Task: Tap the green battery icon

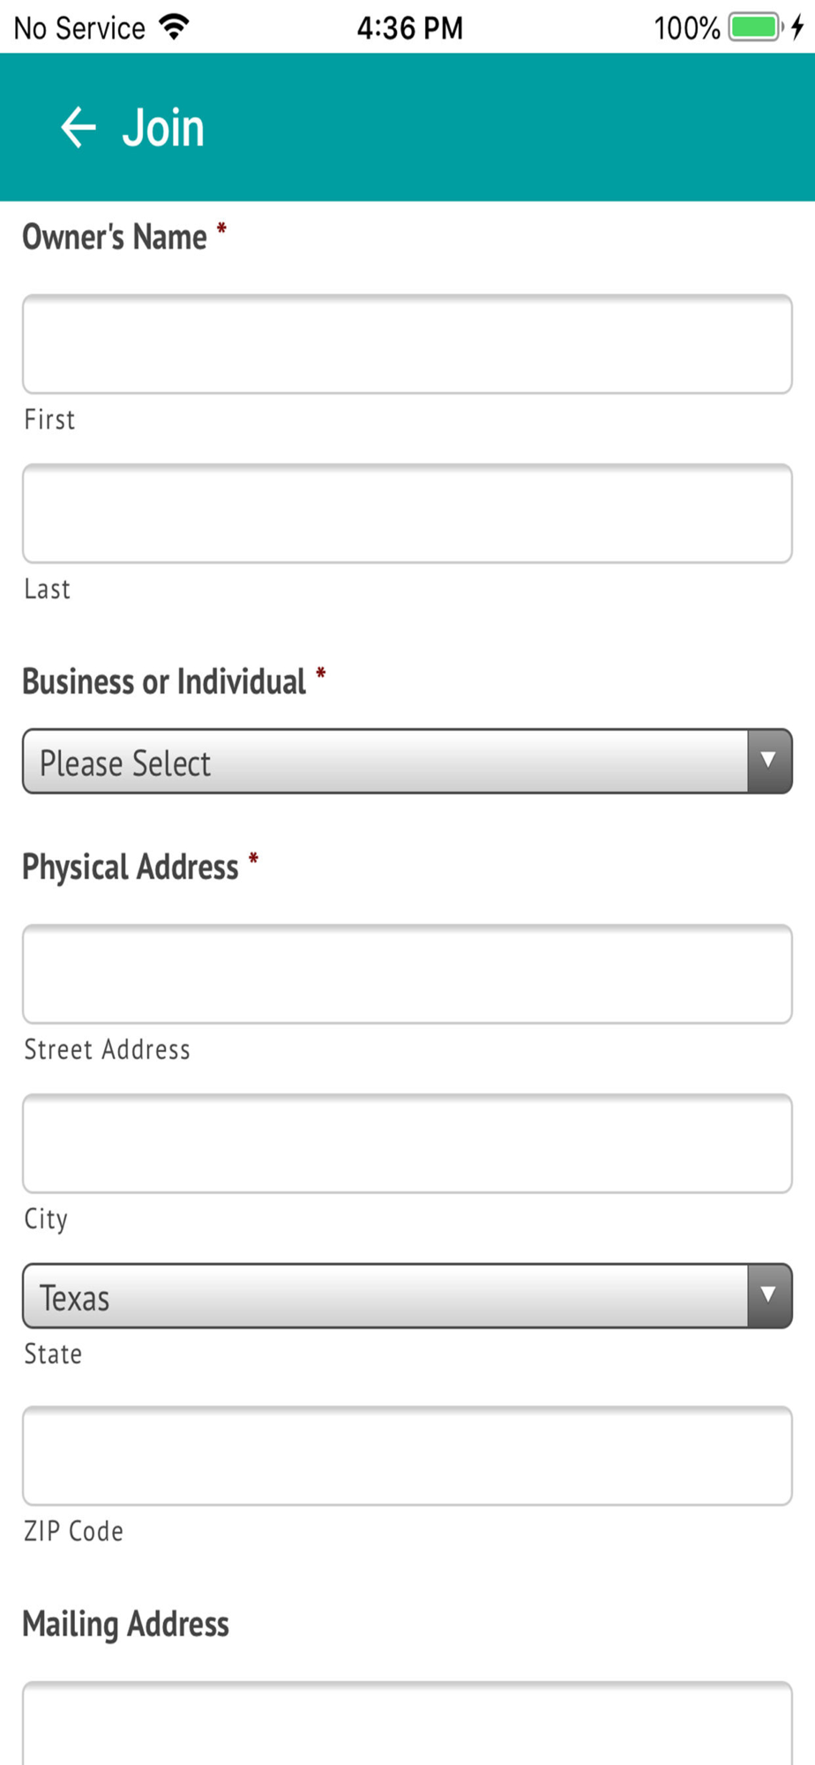Action: coord(755,27)
